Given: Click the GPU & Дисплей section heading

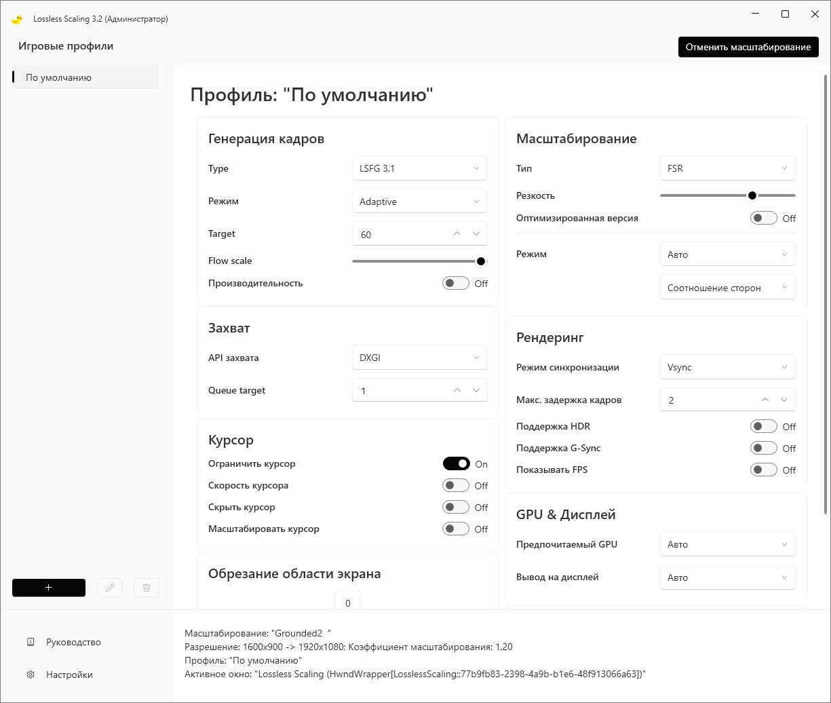Looking at the screenshot, I should 566,514.
